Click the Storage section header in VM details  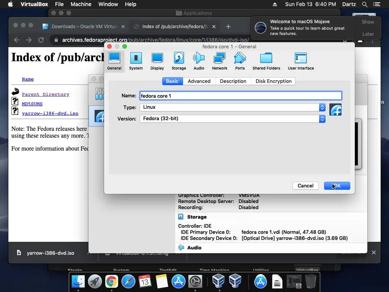pos(197,217)
